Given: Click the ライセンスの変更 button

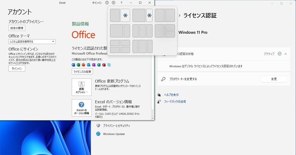Looking at the screenshot, I should [82, 72].
